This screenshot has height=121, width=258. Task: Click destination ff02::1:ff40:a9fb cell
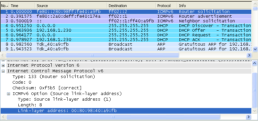point(131,21)
